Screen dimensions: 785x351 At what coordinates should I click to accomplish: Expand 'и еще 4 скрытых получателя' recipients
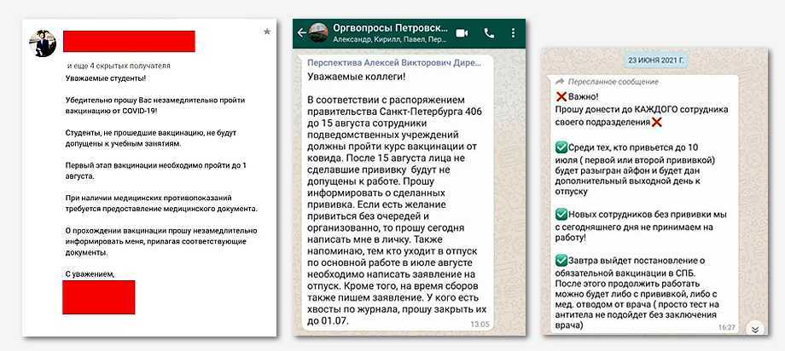(119, 66)
